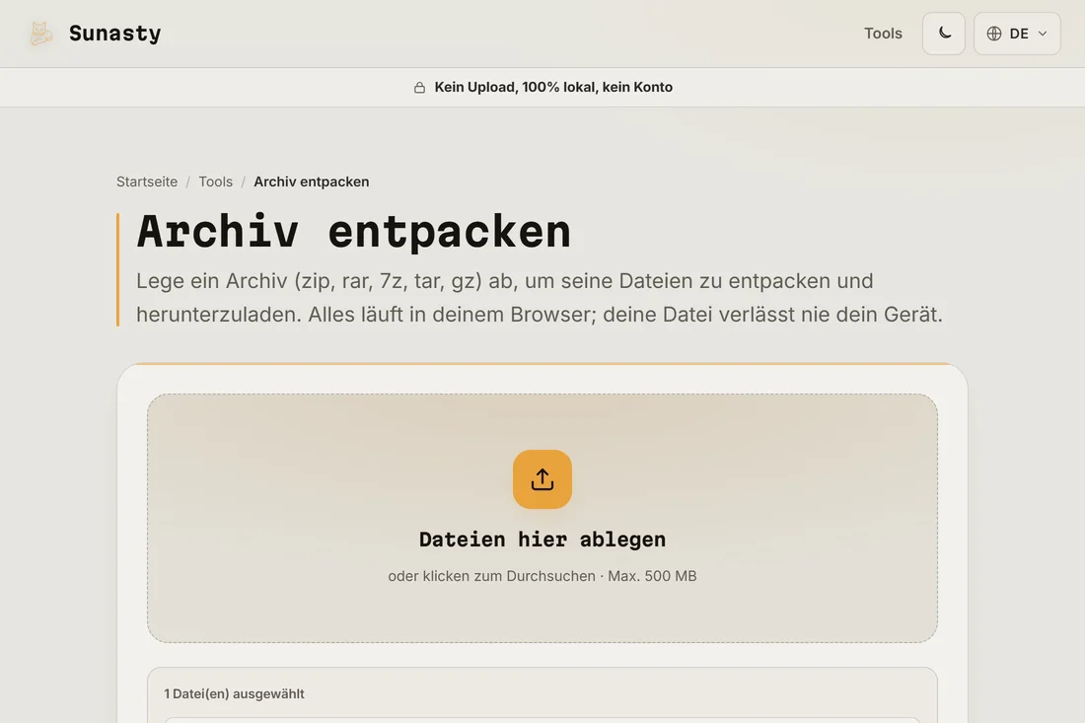This screenshot has width=1085, height=723.
Task: Click the Archiv entpacken page heading
Action: click(x=353, y=231)
